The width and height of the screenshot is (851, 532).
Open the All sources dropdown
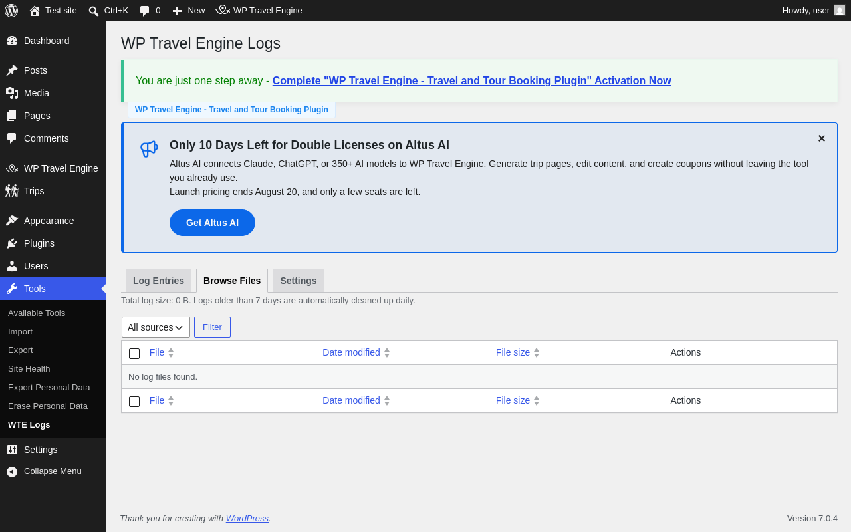point(156,327)
